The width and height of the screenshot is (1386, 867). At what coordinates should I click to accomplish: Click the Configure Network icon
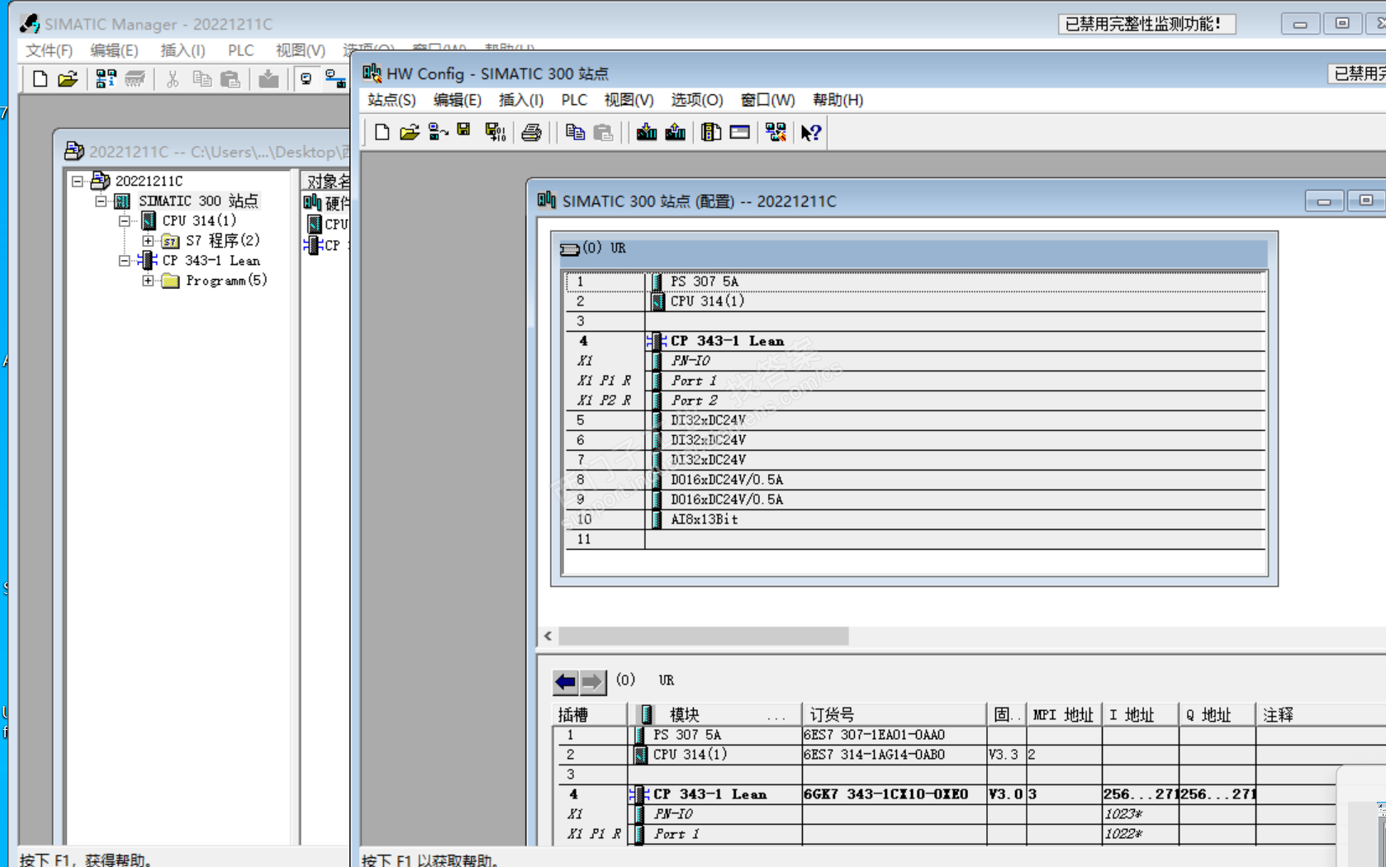[x=775, y=132]
